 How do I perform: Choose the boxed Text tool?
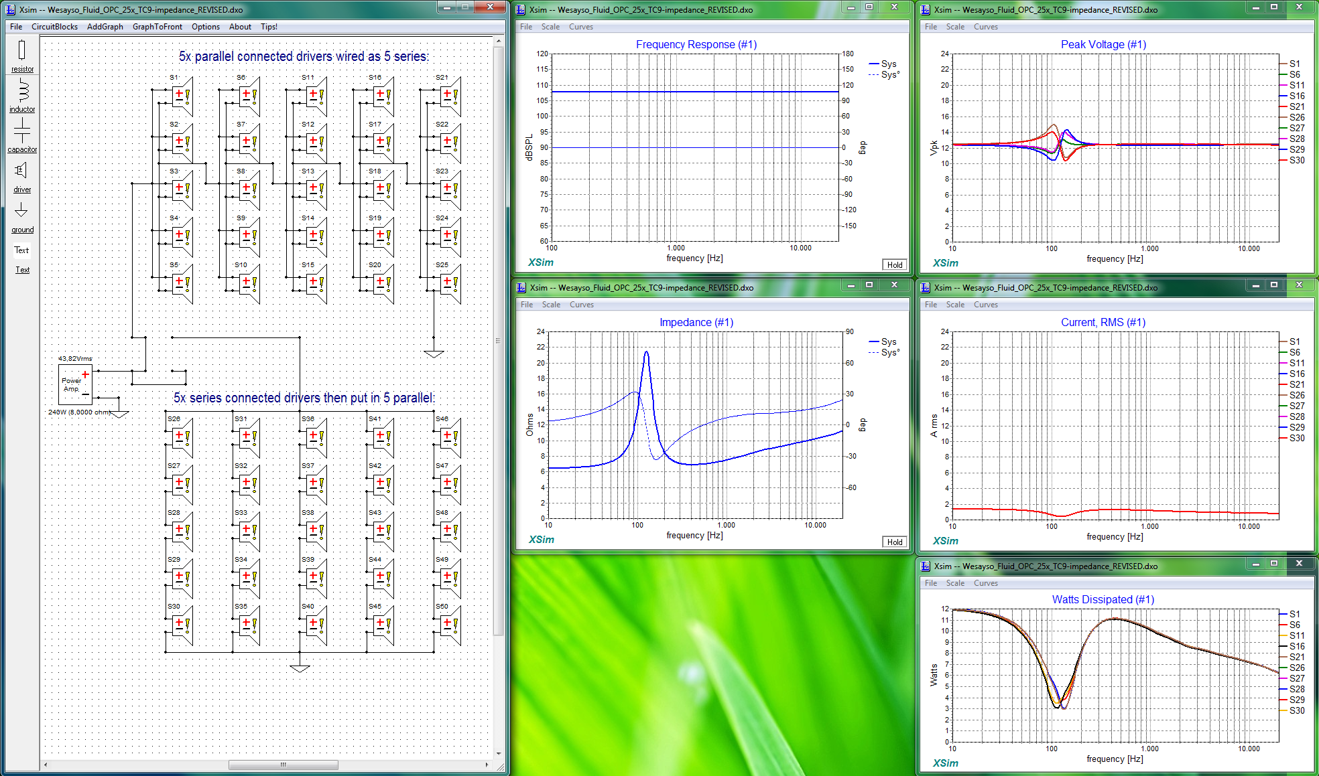click(x=22, y=250)
